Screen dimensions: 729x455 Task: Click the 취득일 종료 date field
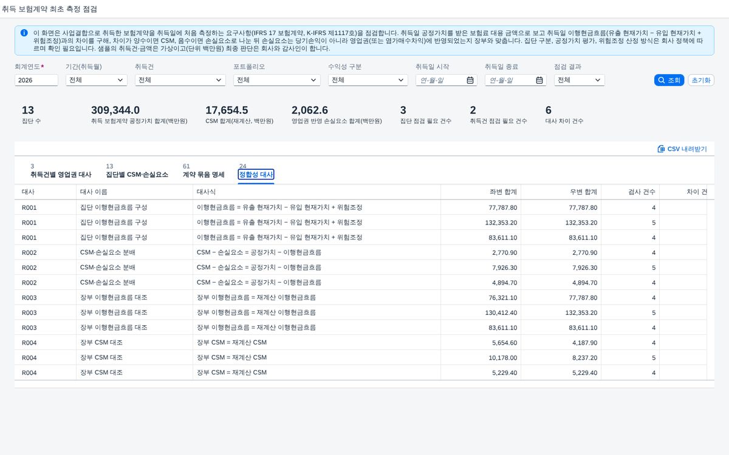point(516,80)
